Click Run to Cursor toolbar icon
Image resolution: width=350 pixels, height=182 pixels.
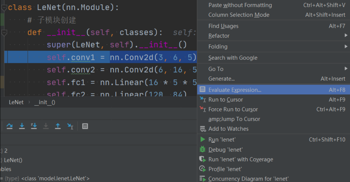point(70,126)
